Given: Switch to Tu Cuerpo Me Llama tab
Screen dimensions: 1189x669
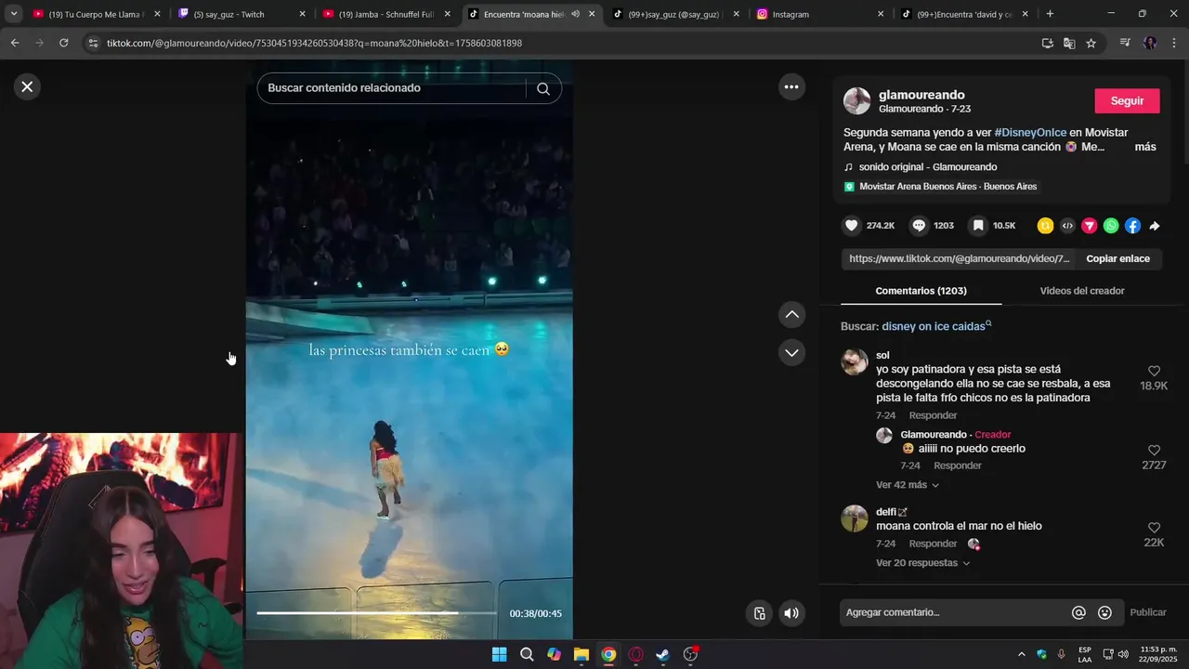Looking at the screenshot, I should (x=95, y=14).
